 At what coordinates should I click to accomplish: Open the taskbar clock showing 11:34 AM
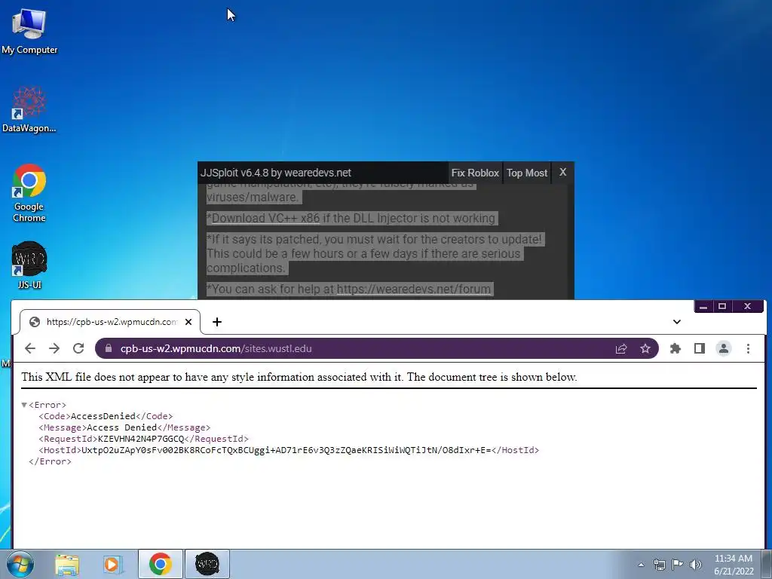click(x=734, y=565)
